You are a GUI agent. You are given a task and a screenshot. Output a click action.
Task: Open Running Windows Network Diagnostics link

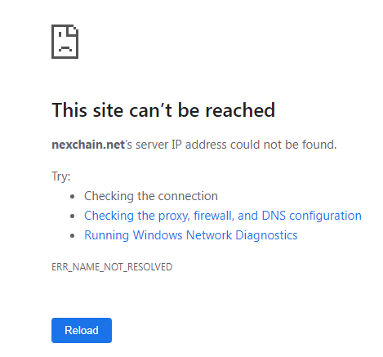point(191,235)
